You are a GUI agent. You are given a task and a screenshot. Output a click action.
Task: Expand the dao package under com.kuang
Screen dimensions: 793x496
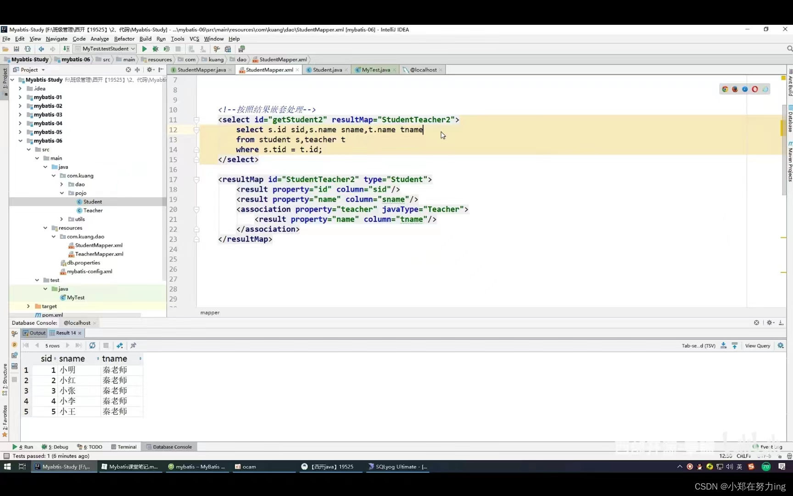[x=61, y=185]
